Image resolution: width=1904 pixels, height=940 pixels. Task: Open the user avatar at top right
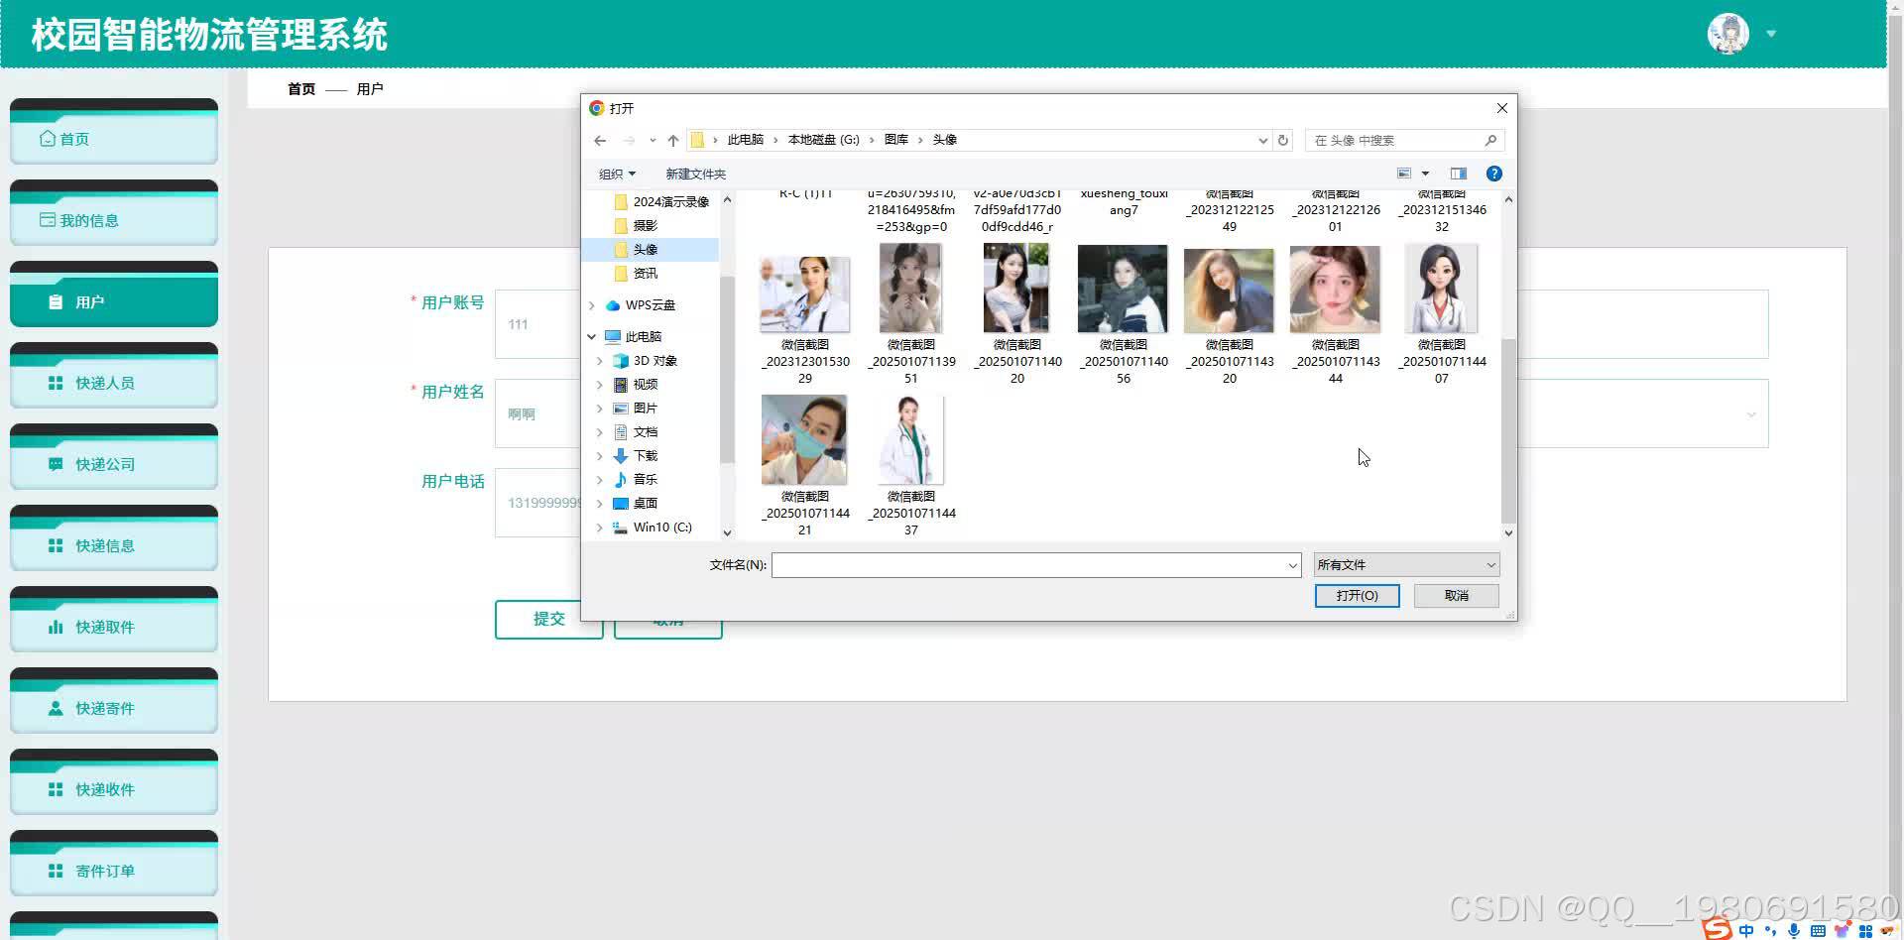[1728, 34]
